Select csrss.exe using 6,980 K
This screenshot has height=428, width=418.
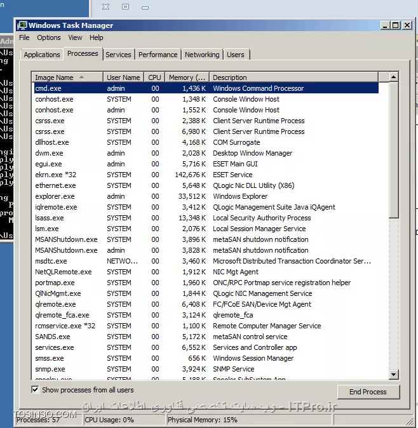tap(206, 131)
